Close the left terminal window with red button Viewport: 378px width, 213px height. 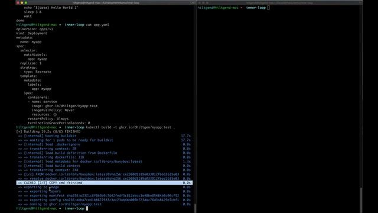(18, 2)
